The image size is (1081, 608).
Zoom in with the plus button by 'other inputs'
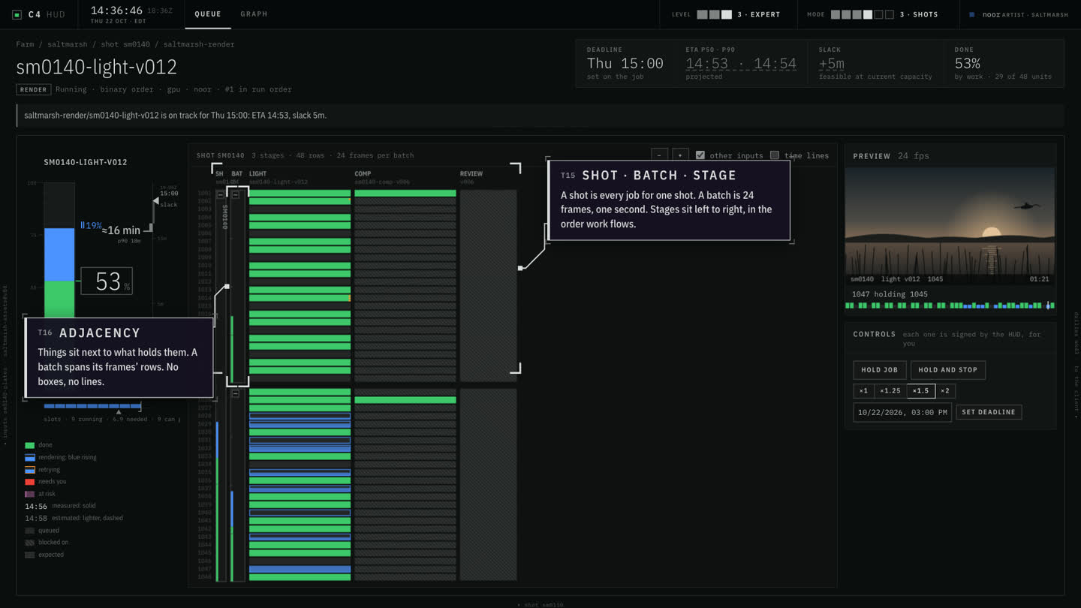click(680, 155)
